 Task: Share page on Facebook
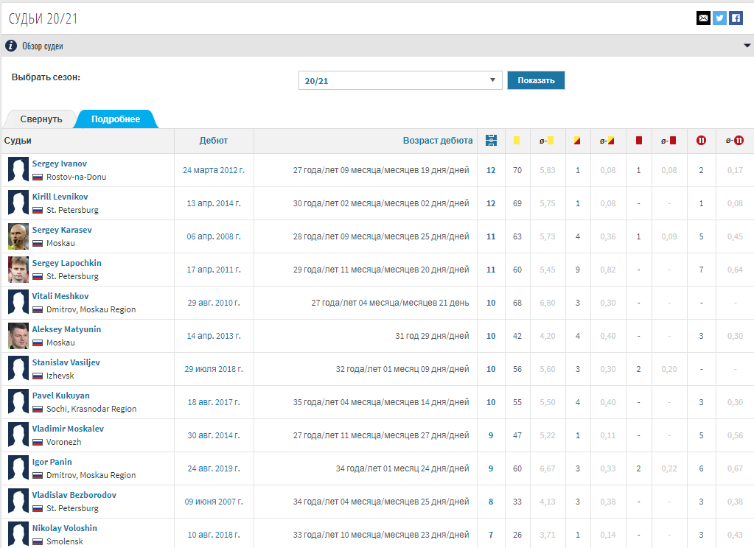click(736, 18)
